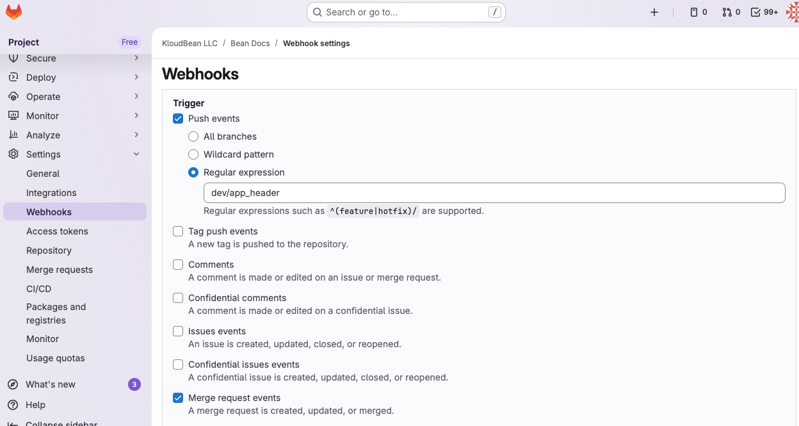Switch to the Integrations settings page
Screen dimensions: 799x426
point(51,192)
